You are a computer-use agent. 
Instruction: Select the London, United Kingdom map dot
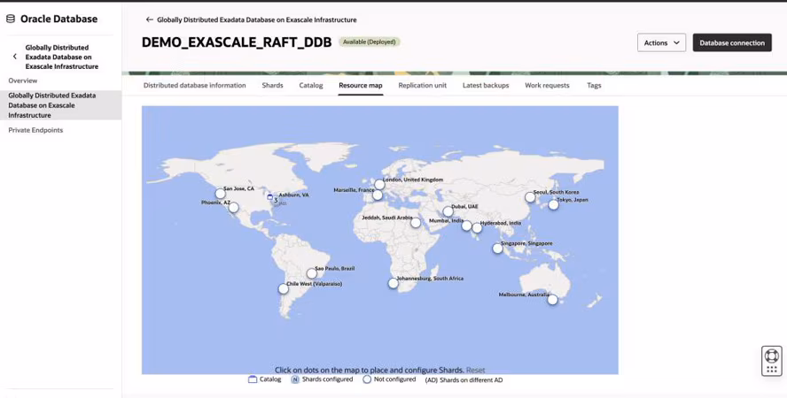click(x=379, y=185)
